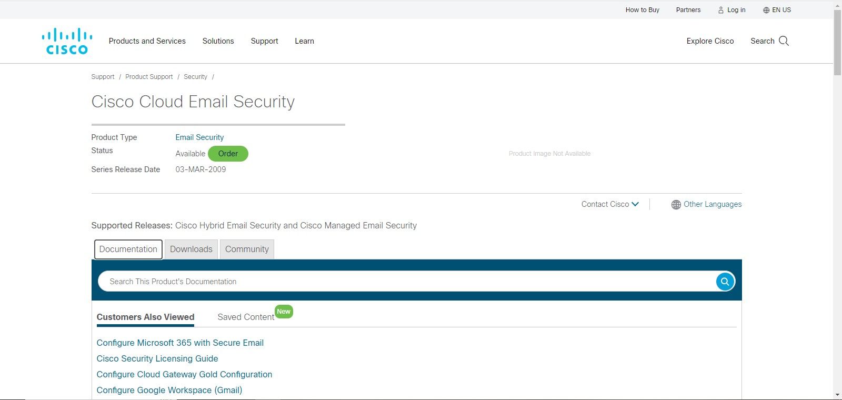Click the globe icon beside Other Languages
Viewport: 842px width, 400px height.
click(676, 205)
